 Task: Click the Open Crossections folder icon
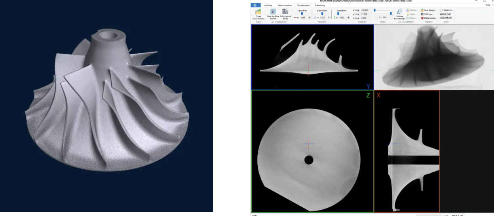click(x=258, y=12)
